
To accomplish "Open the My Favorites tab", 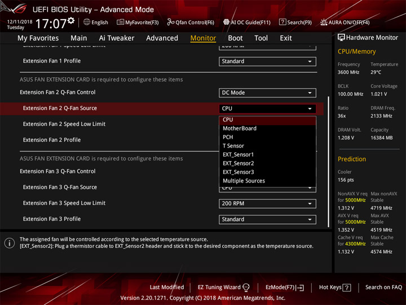I will point(38,38).
